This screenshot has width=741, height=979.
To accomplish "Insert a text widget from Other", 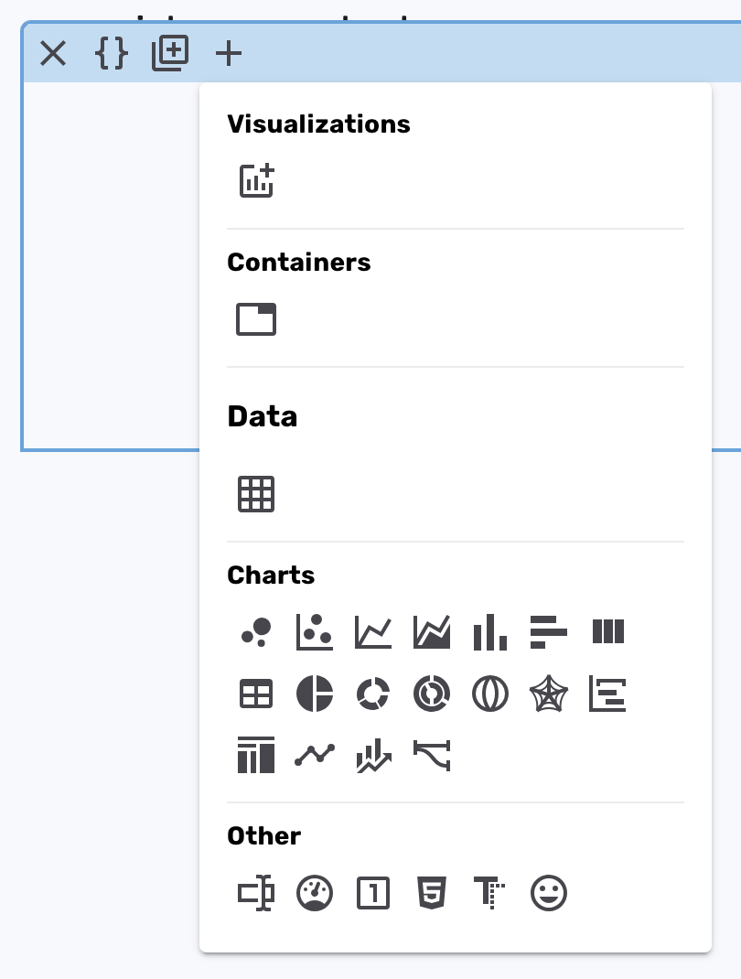I will point(490,892).
